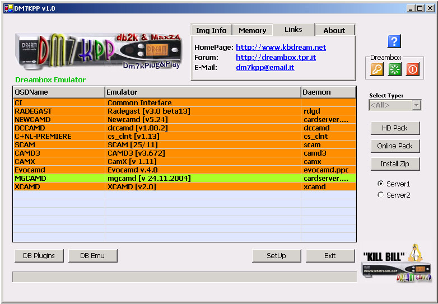
Task: Maximize the DM7KPP window
Action: coord(420,8)
